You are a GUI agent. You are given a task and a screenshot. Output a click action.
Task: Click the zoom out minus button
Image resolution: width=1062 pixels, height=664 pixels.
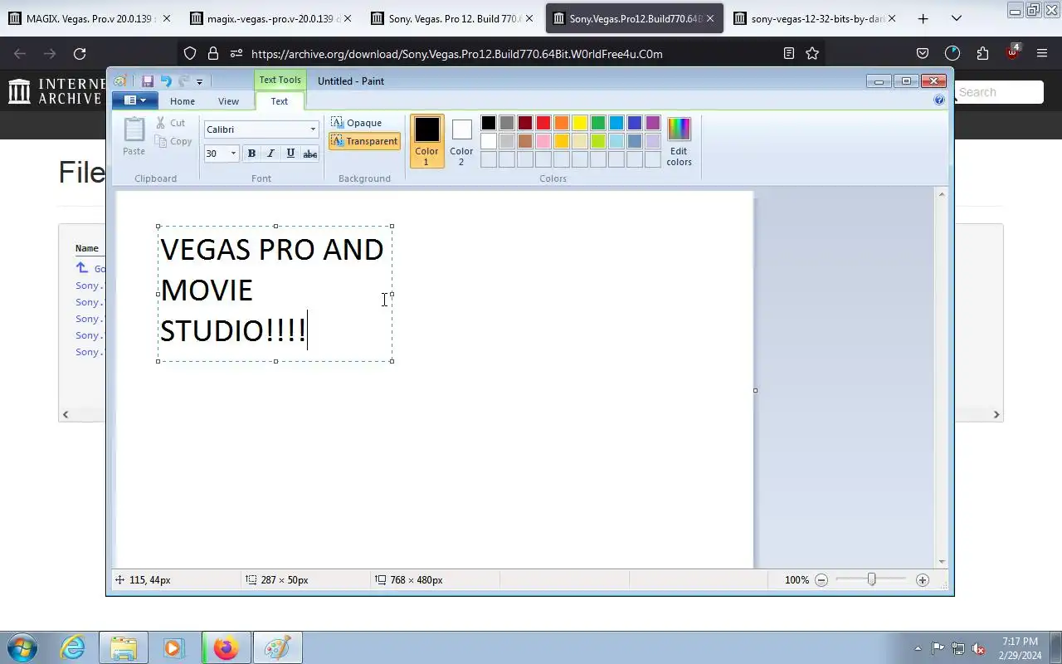pyautogui.click(x=821, y=580)
